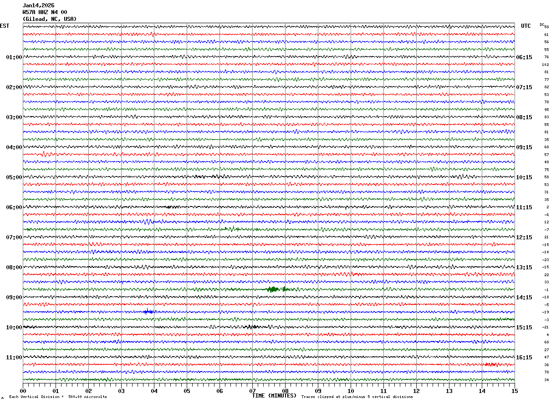Viewport: 551px width, 403px height.
Task: Click the 15:15 UTC time label
Action: [x=524, y=327]
